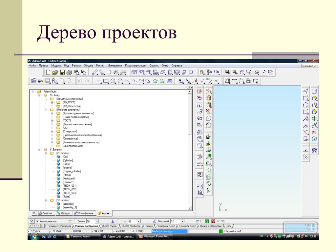
Task: Select the [Keyboard] model in tree
Action: point(69,179)
